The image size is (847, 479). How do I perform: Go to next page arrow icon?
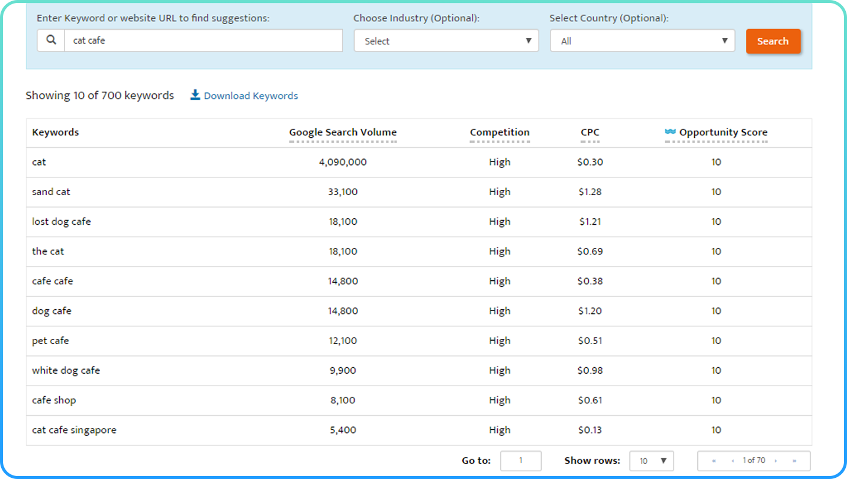[775, 461]
